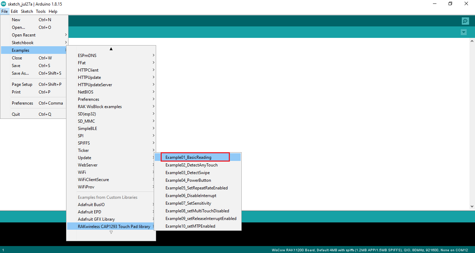Open Example07_SetSensitivity sketch
The height and width of the screenshot is (253, 475).
[x=198, y=203]
